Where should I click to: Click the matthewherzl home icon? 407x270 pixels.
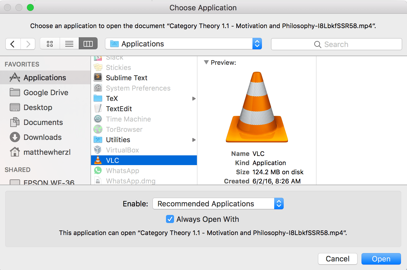15,152
